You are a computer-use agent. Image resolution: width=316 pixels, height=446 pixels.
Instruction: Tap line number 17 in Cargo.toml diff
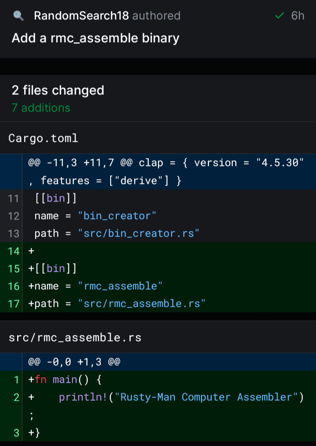click(14, 304)
